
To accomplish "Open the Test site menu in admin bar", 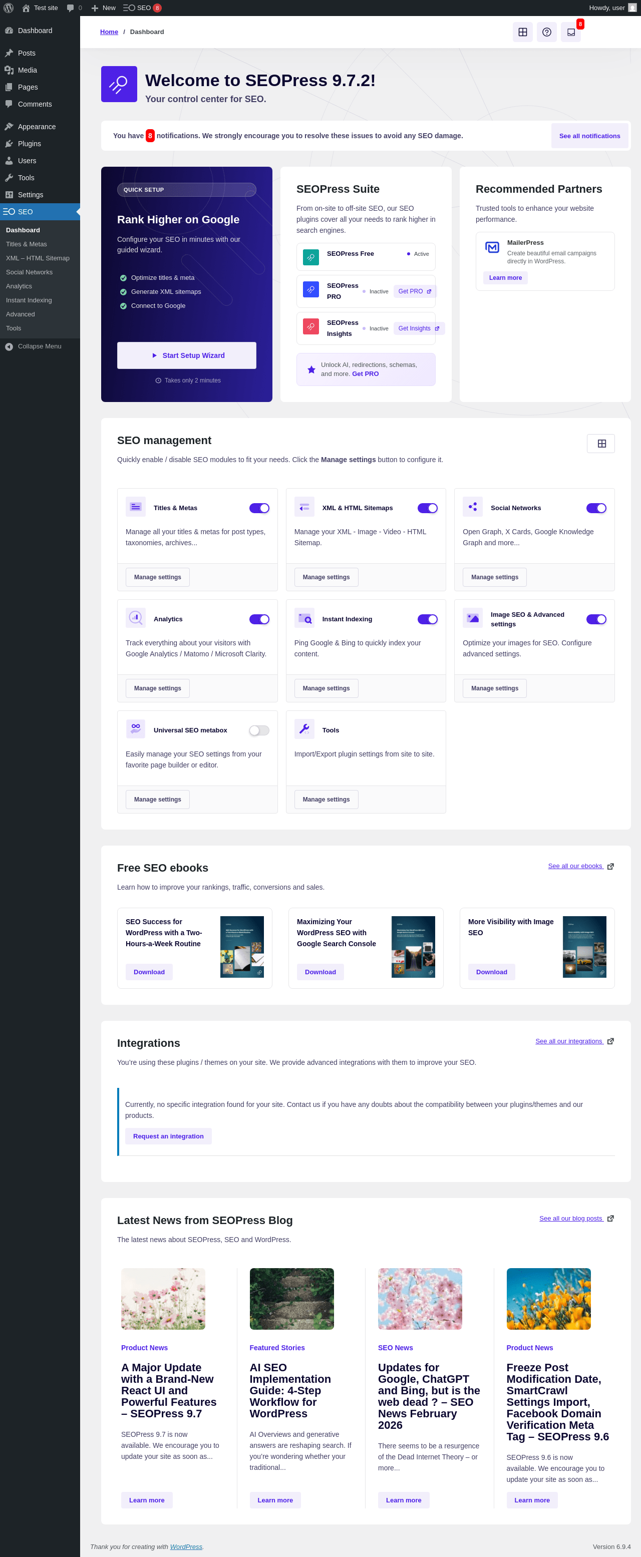I will point(40,8).
